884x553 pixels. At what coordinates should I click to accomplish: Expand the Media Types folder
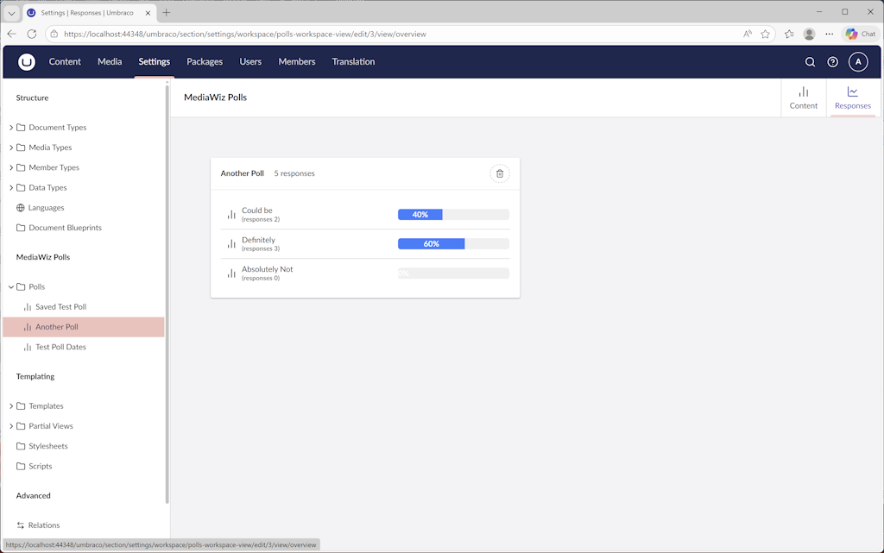click(x=11, y=148)
